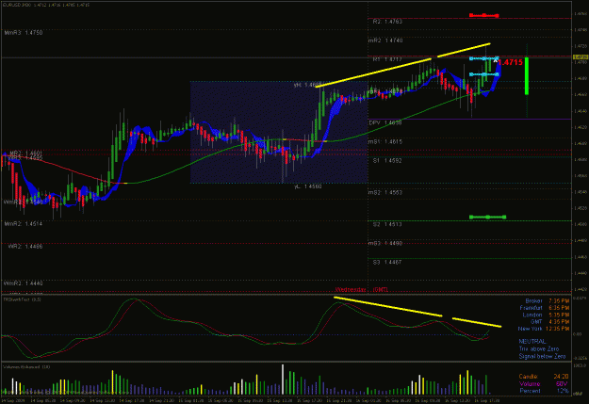Screen dimensions: 589x404
Task: Select the S3 1.4467 support label
Action: [387, 262]
